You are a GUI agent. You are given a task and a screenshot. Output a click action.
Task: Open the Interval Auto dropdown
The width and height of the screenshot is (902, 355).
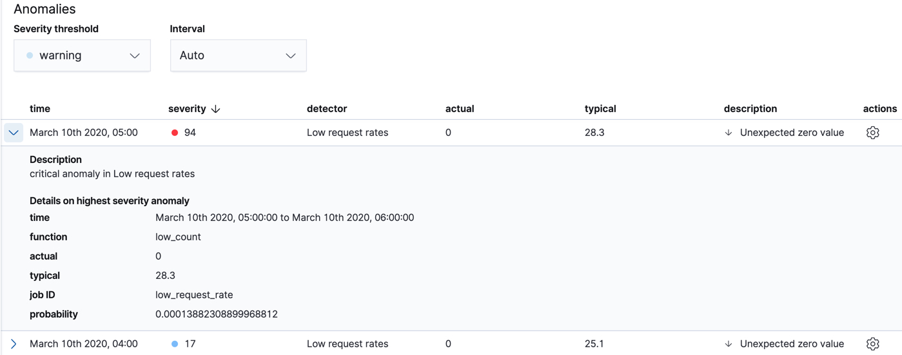click(238, 55)
